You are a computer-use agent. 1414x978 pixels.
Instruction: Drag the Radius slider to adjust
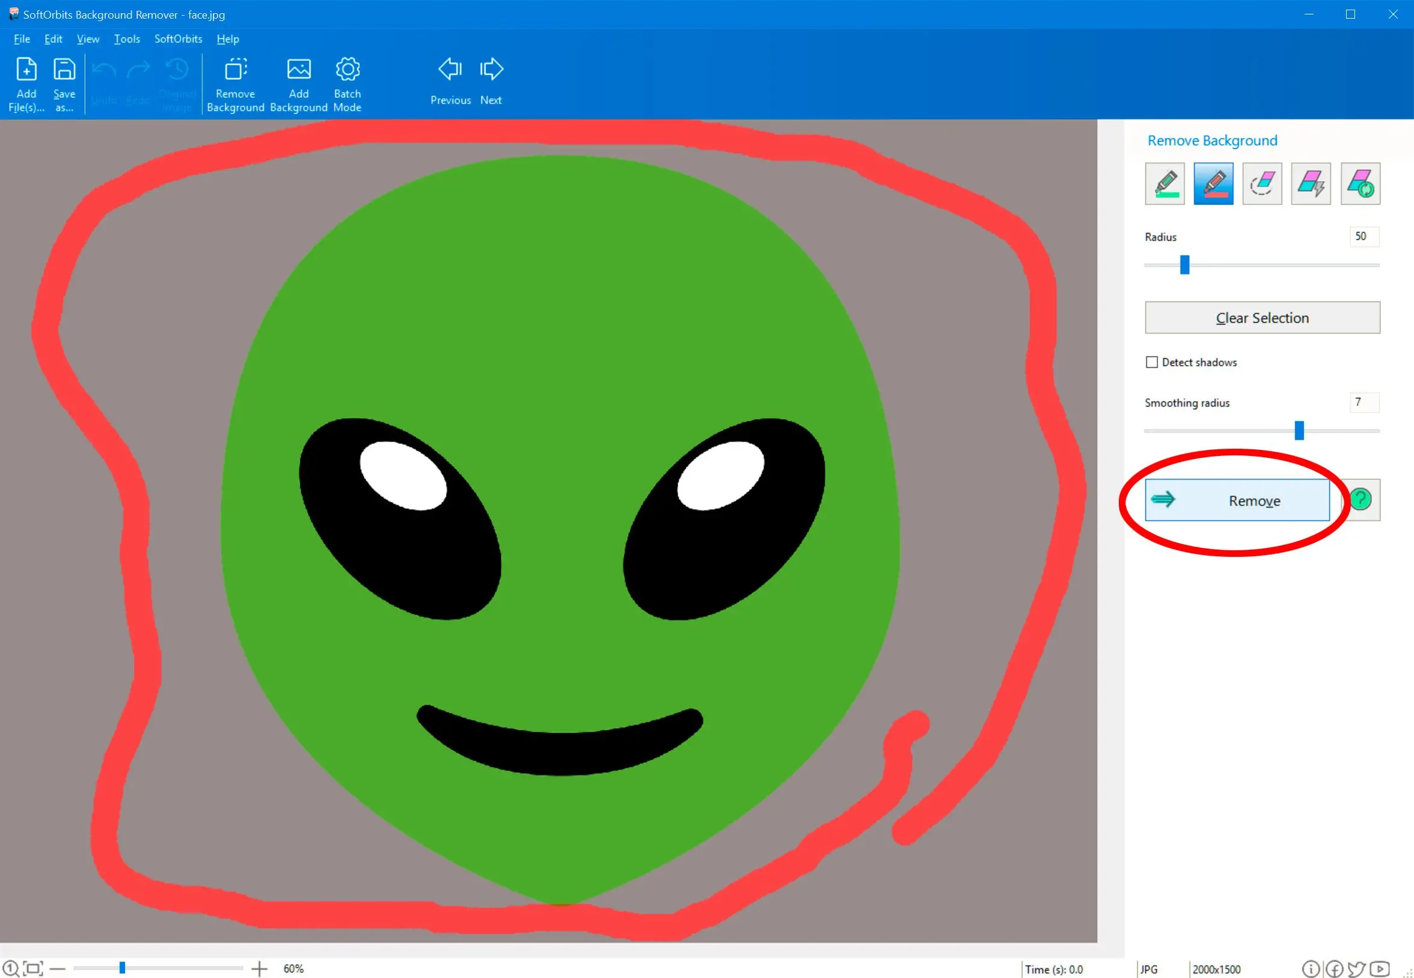[x=1184, y=265]
